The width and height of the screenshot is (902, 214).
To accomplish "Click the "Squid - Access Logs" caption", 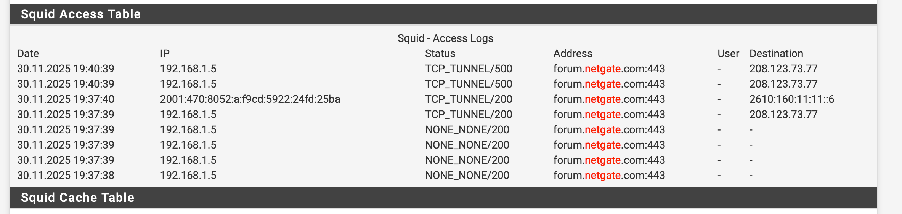I will (445, 38).
